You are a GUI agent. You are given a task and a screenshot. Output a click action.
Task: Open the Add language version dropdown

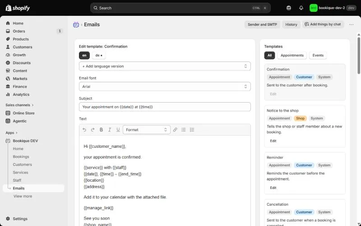click(x=165, y=66)
